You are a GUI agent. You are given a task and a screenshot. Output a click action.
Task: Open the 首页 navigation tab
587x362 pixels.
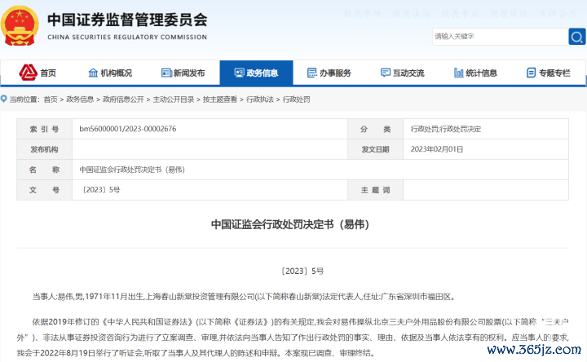tap(38, 73)
